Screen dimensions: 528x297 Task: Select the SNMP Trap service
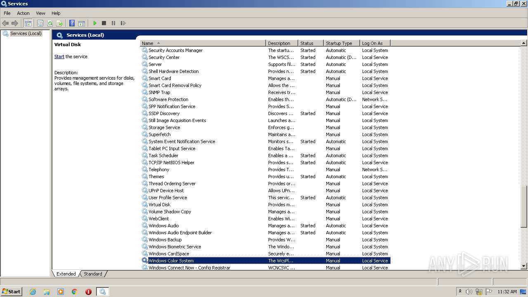pyautogui.click(x=265, y=92)
